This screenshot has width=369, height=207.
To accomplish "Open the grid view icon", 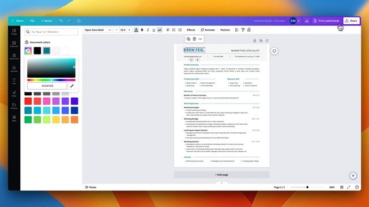I will coord(342,187).
